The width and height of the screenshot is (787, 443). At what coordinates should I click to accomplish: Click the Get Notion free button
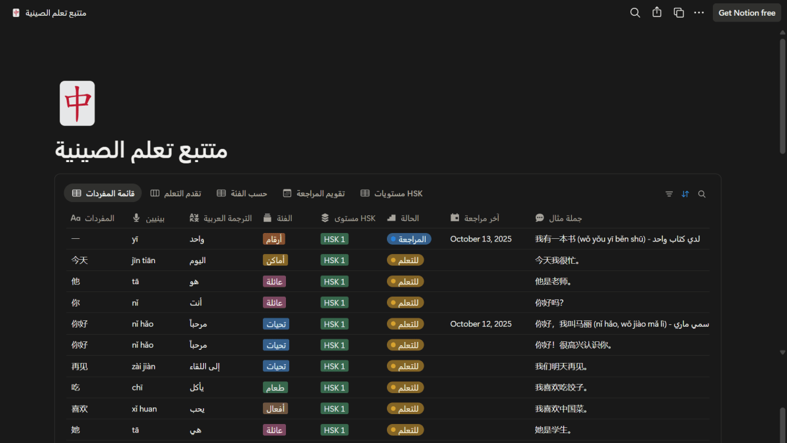[746, 12]
